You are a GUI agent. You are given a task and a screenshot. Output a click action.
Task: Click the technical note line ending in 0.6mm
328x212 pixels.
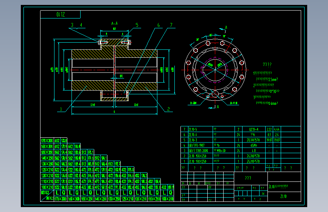pyautogui.click(x=267, y=103)
